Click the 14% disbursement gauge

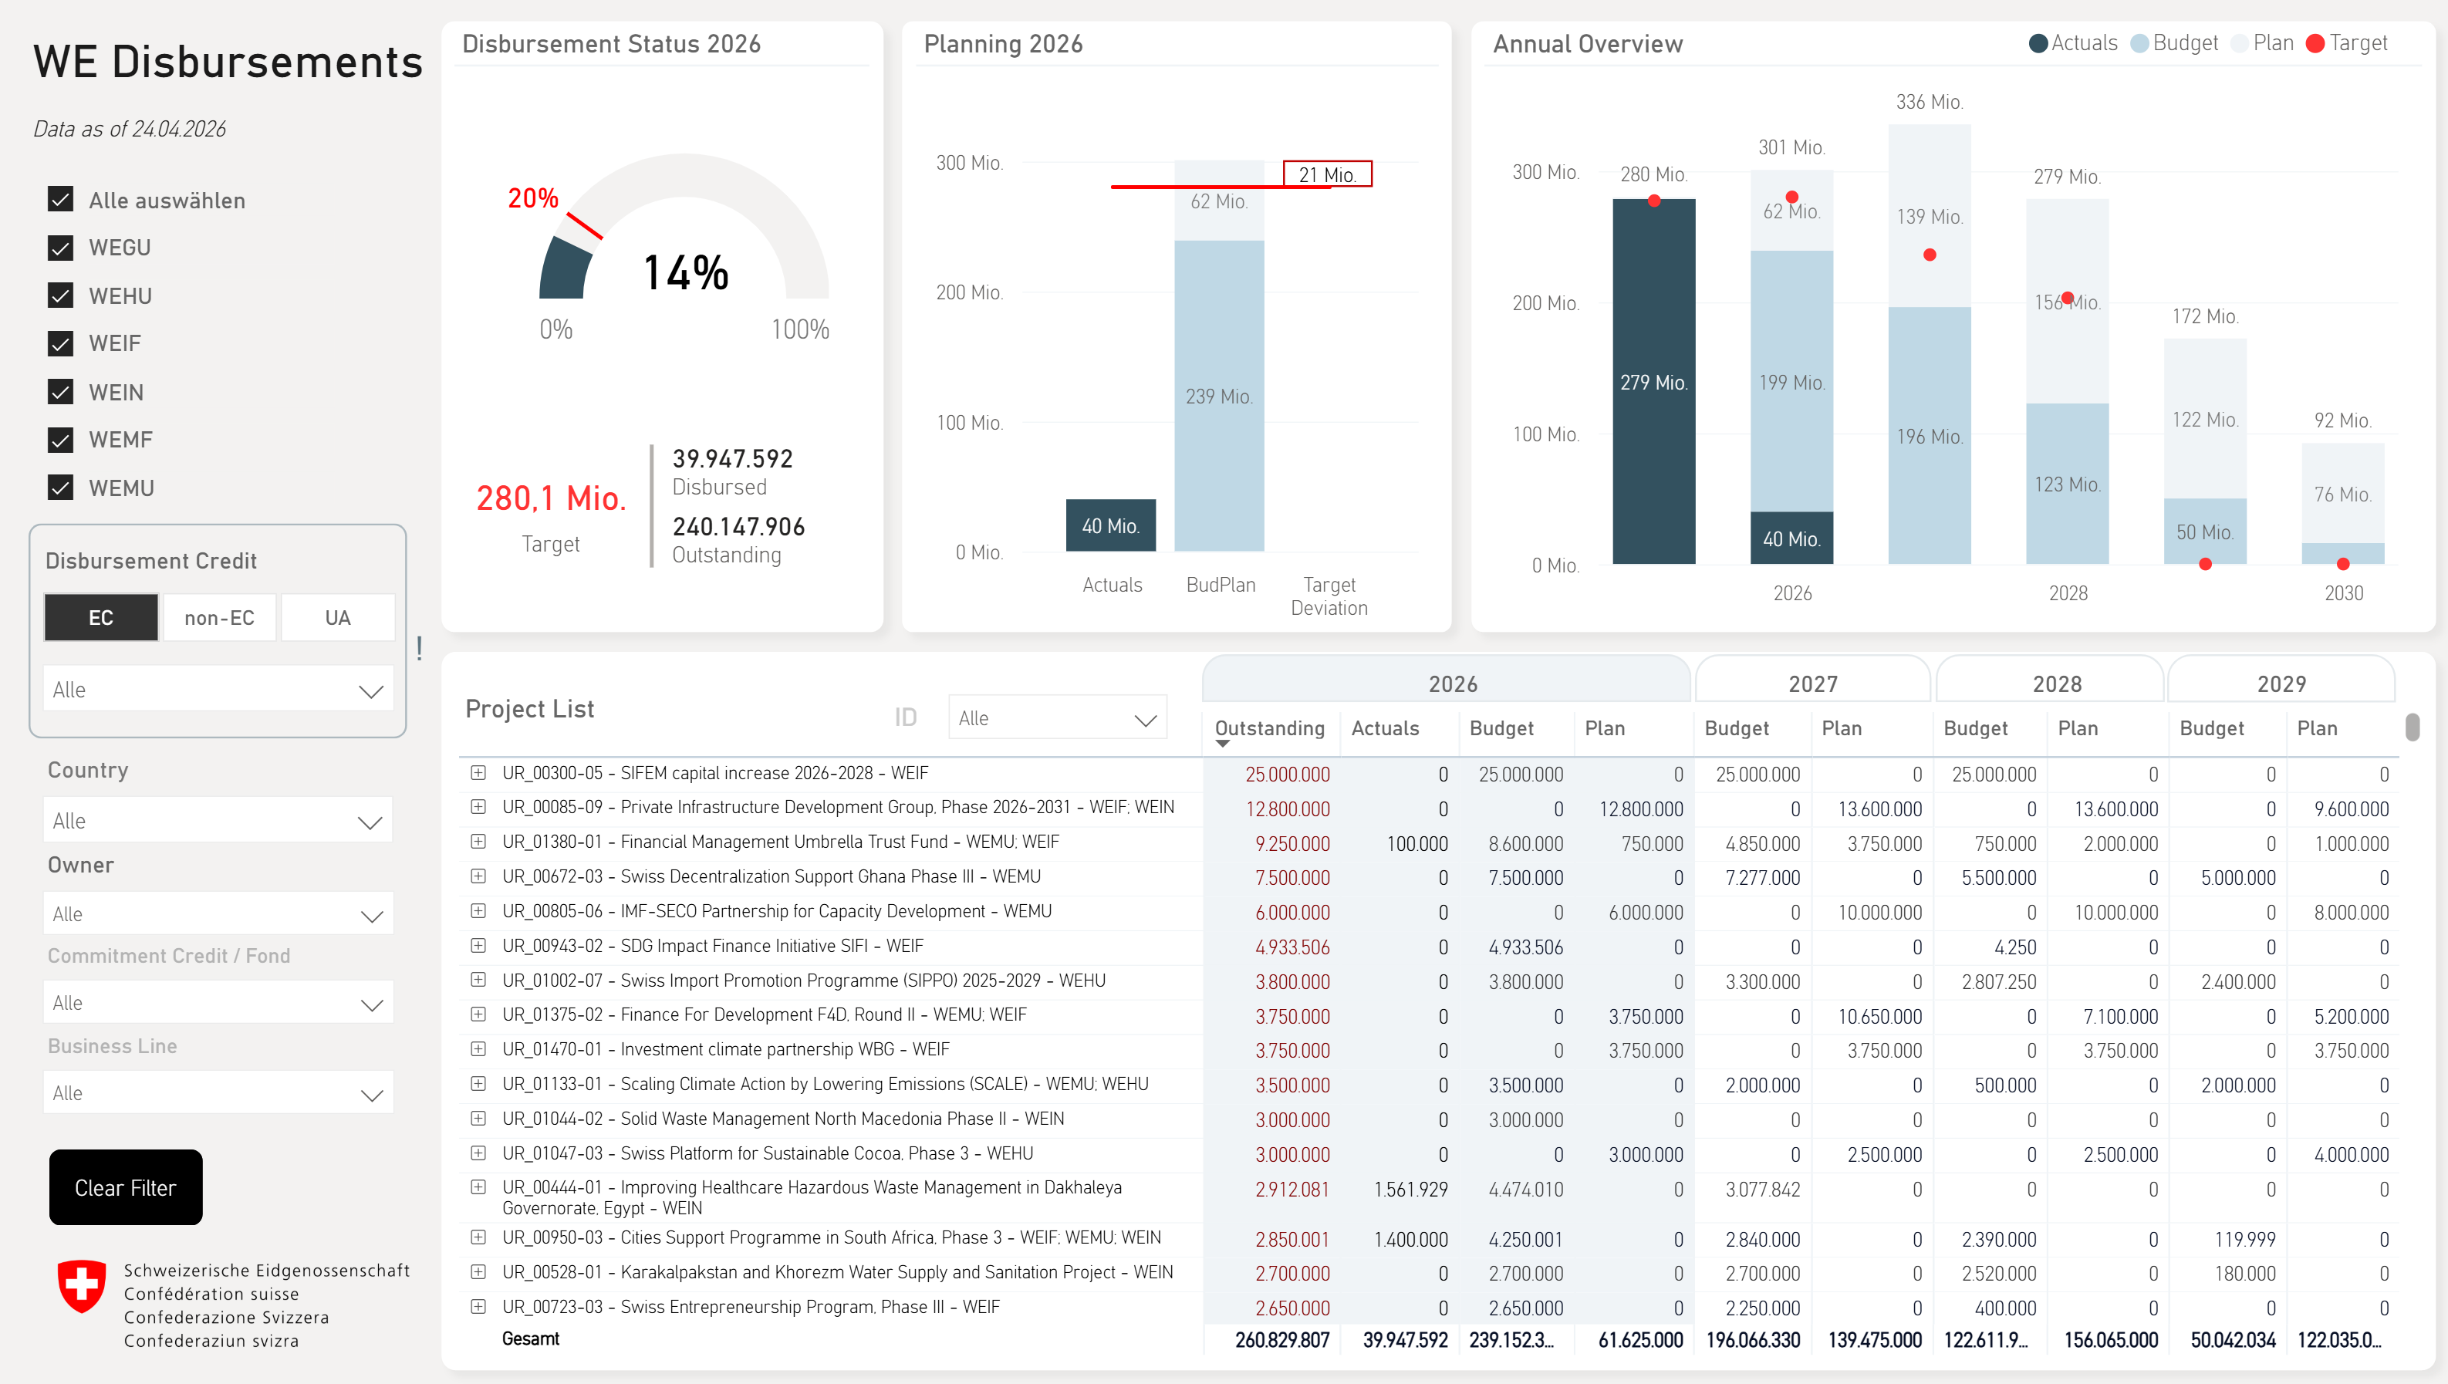click(x=684, y=227)
